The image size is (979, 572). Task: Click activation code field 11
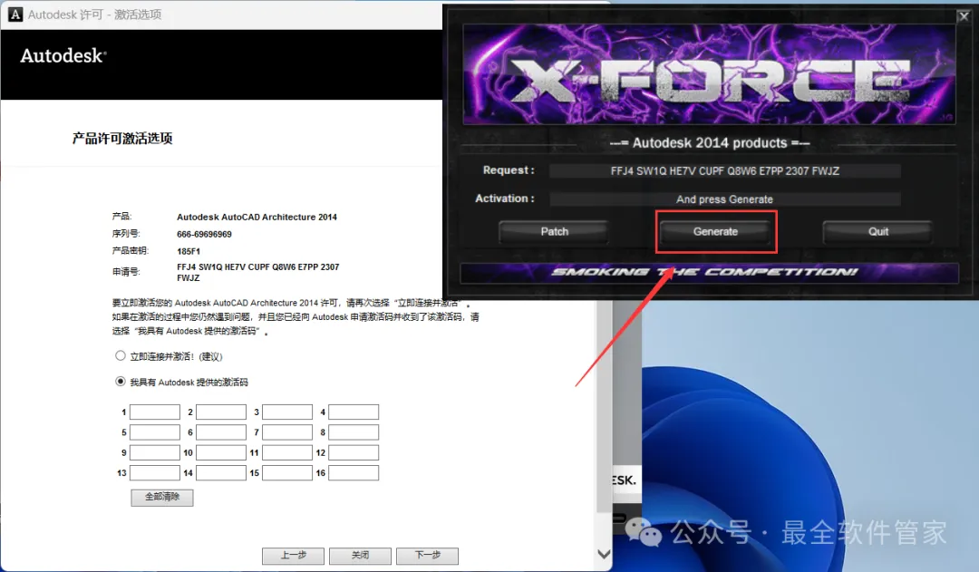[287, 452]
